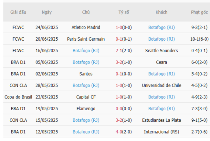This screenshot has width=210, height=141.
Task: Select Botafogo (RJ) against Estudiantes La Plata
Action: pyautogui.click(x=86, y=120)
